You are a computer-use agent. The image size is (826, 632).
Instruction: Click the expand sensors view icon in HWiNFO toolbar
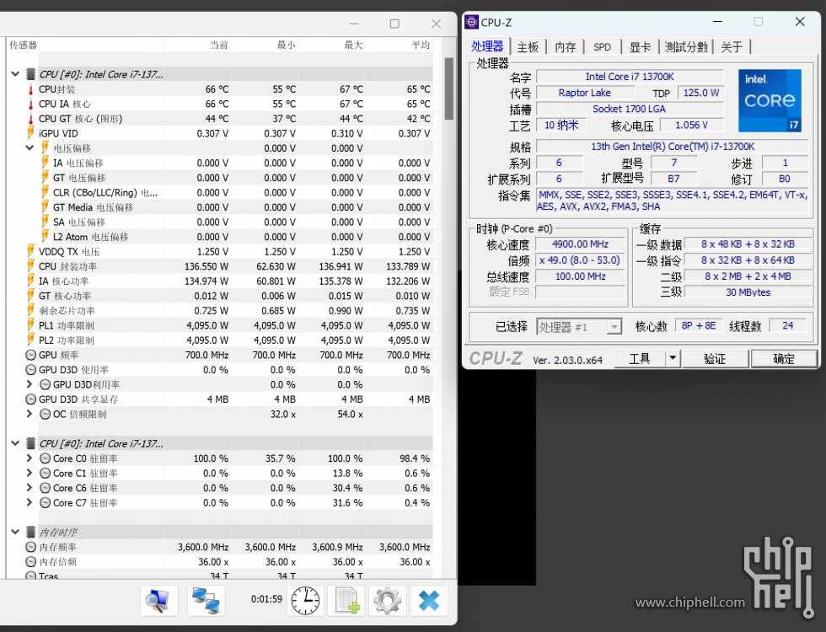click(x=158, y=600)
